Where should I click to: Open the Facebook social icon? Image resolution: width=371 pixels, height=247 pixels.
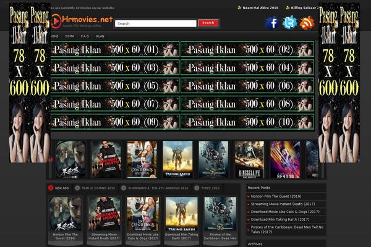click(x=272, y=23)
